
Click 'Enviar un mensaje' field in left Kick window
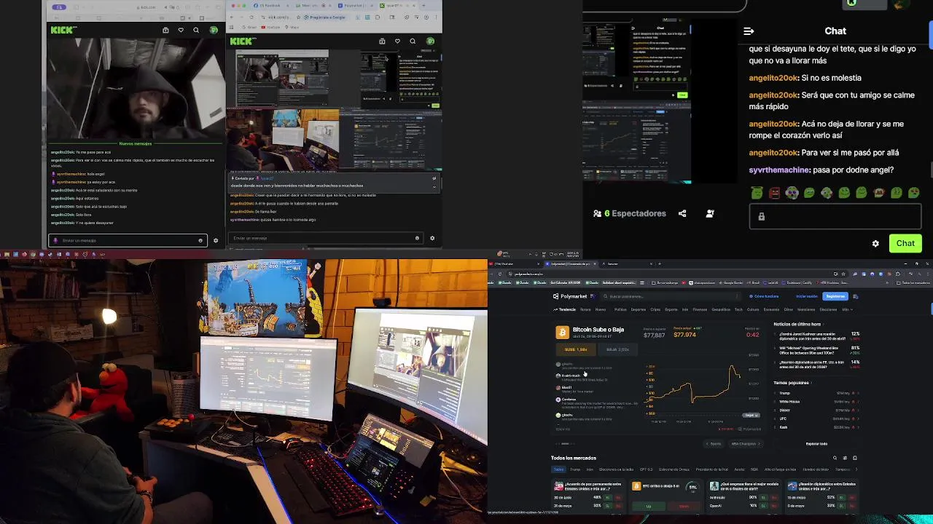tap(128, 240)
